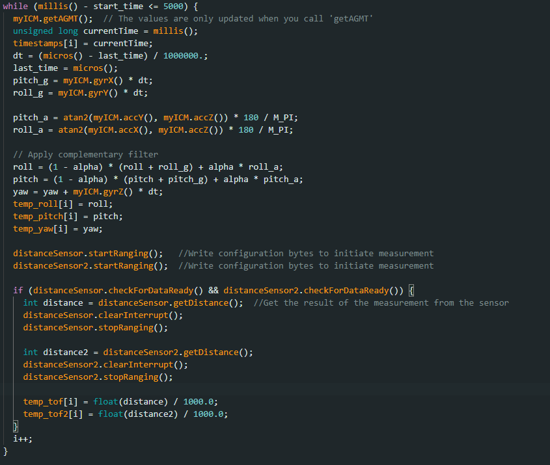Click 'distanceSensor.startRanging();' call
This screenshot has height=465, width=550.
coord(88,254)
